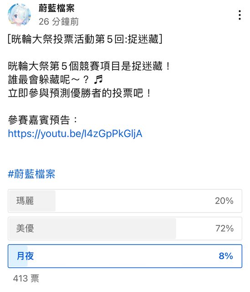
Task: Click the music note emoji in the post
Action: 98,79
